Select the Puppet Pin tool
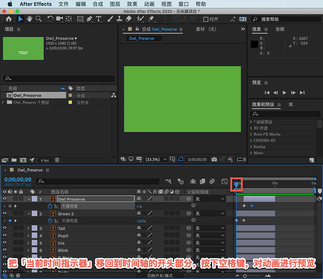 point(151,19)
